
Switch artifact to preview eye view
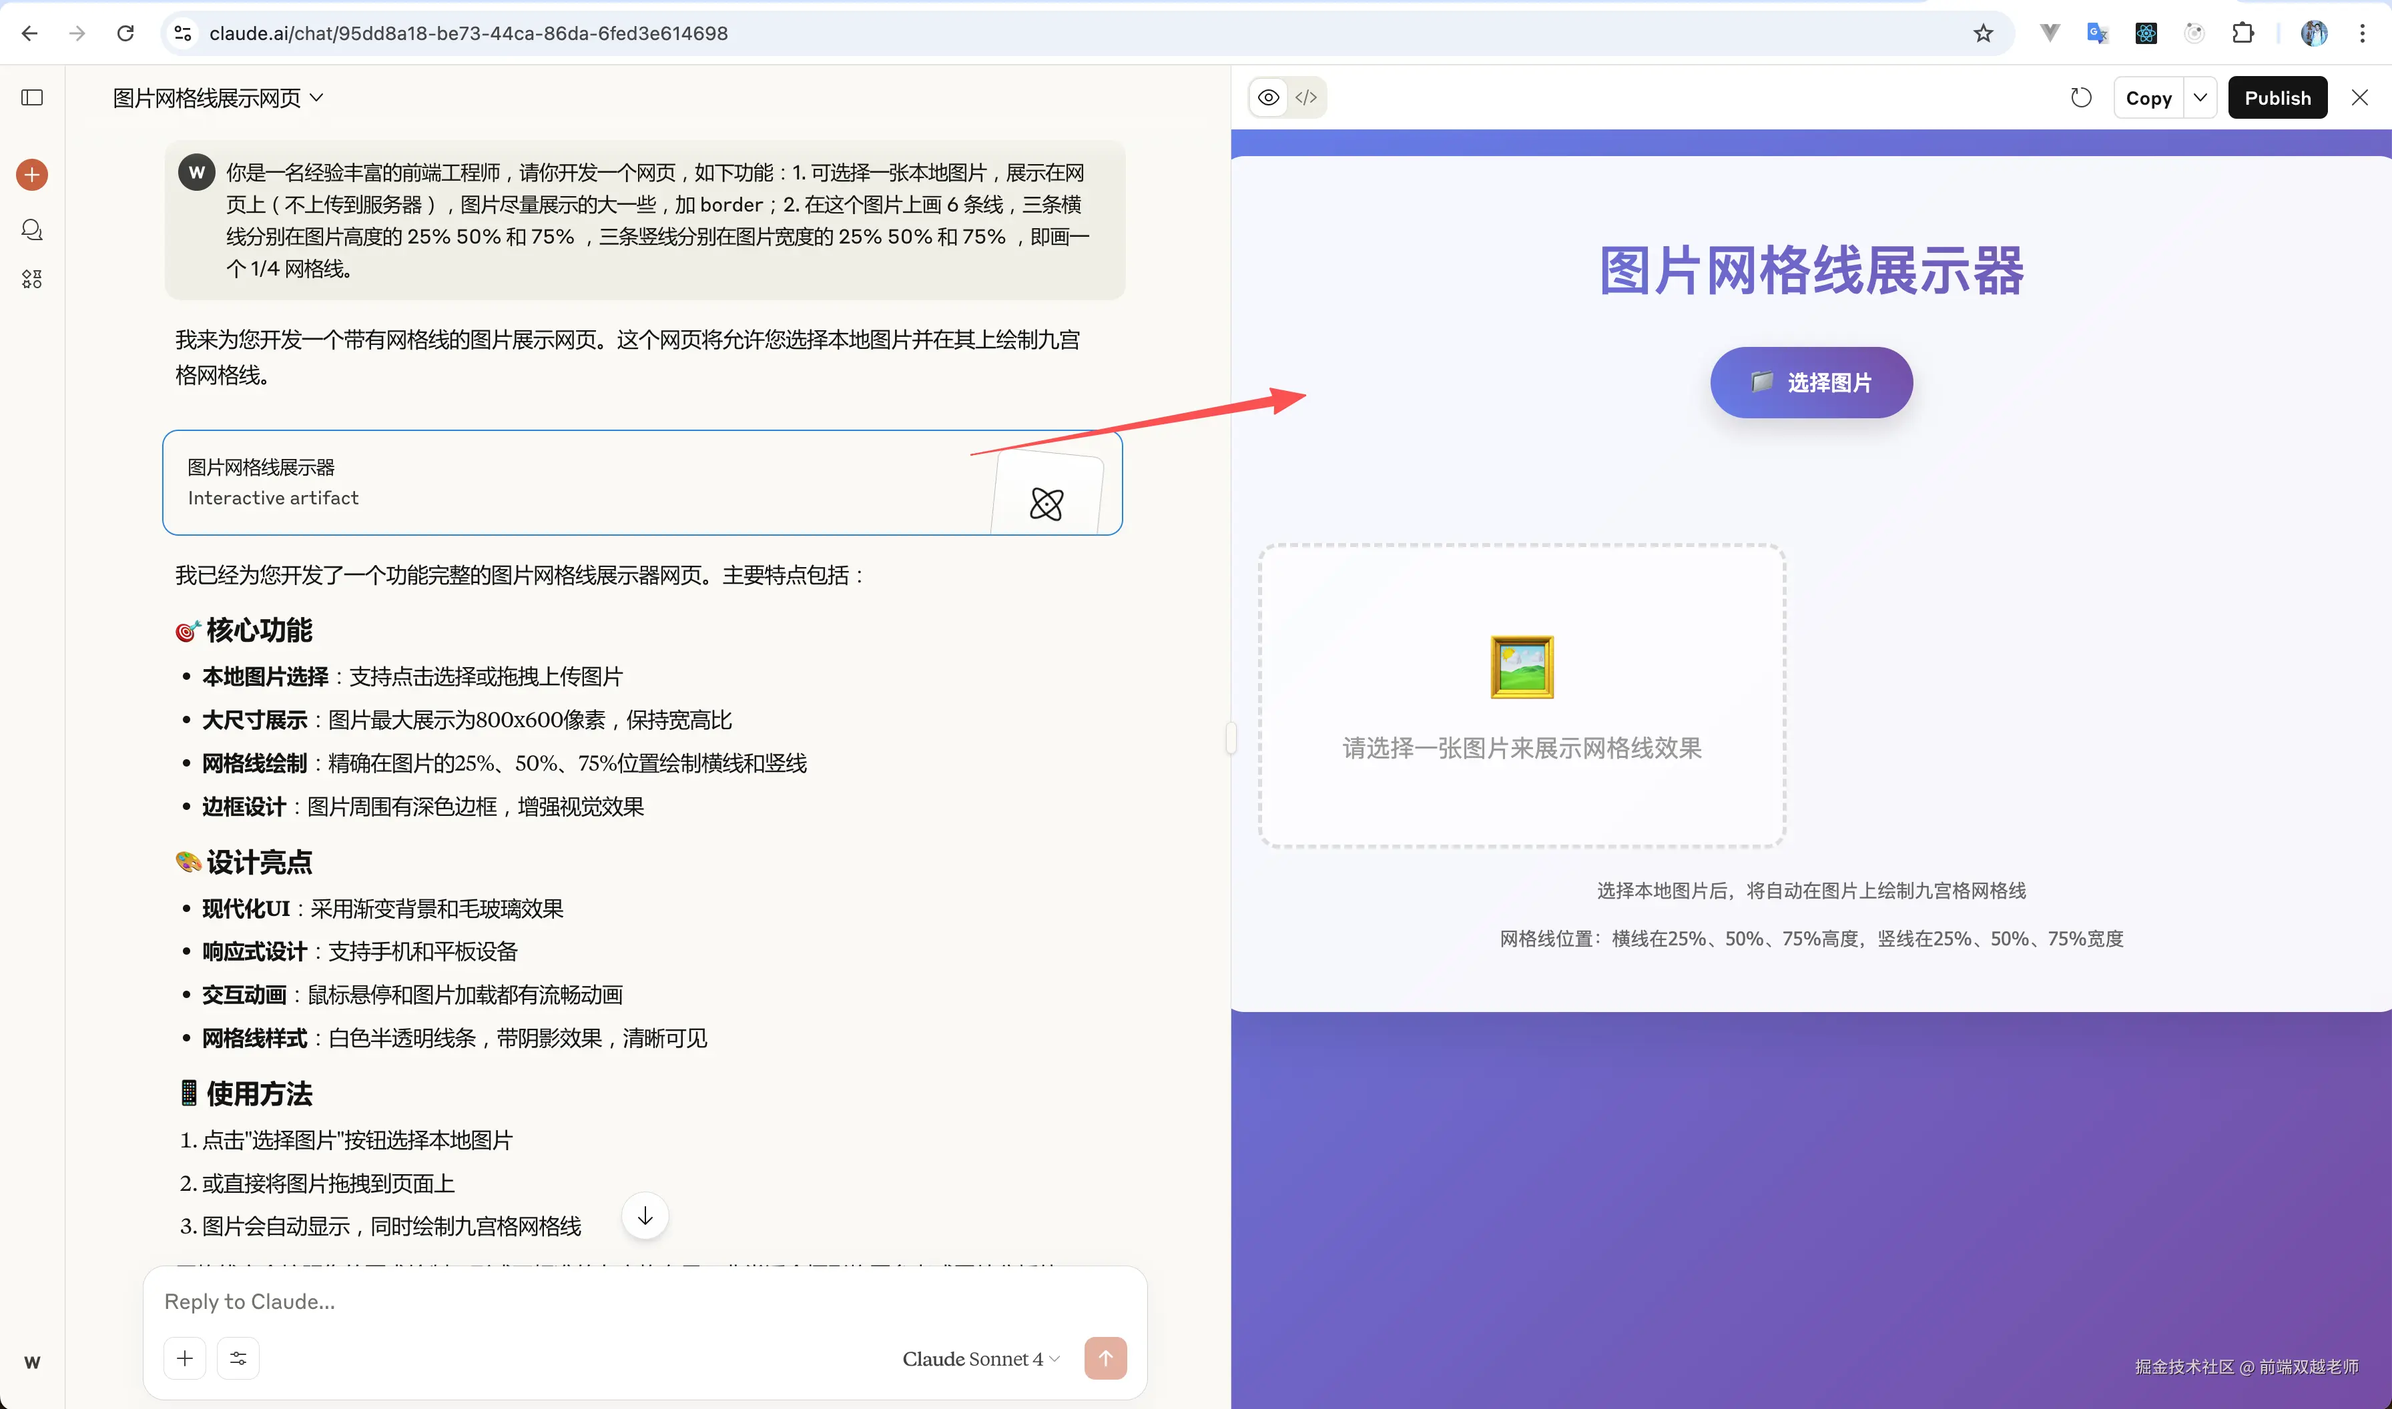[1269, 98]
